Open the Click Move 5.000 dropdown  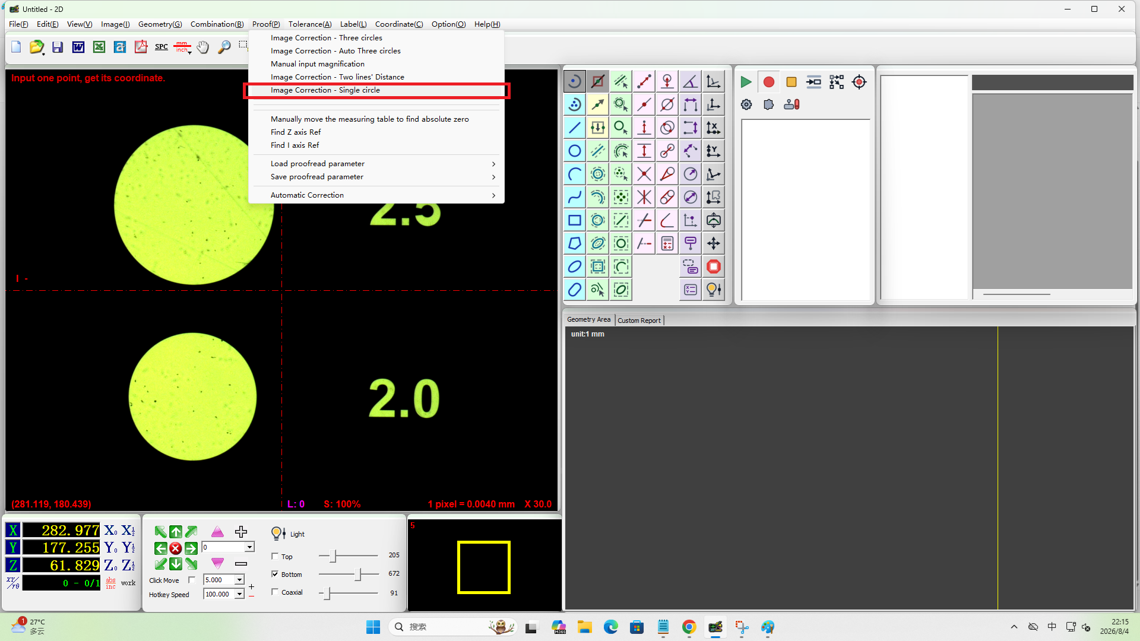click(x=239, y=580)
